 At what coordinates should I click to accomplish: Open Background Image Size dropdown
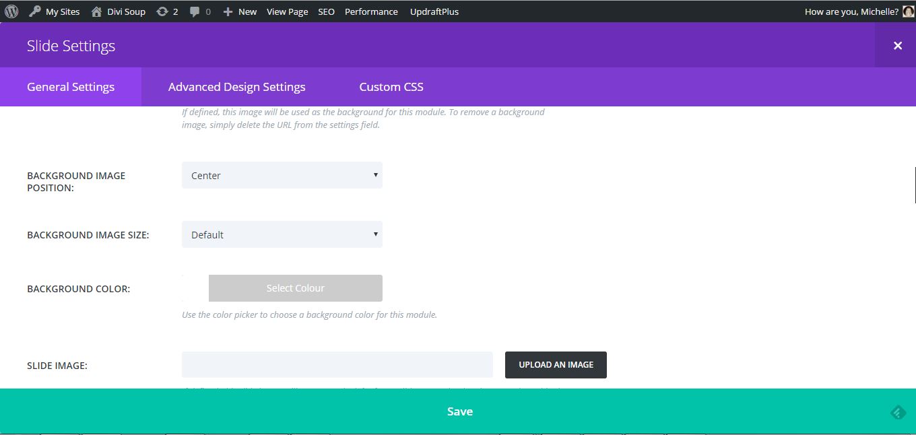click(282, 234)
